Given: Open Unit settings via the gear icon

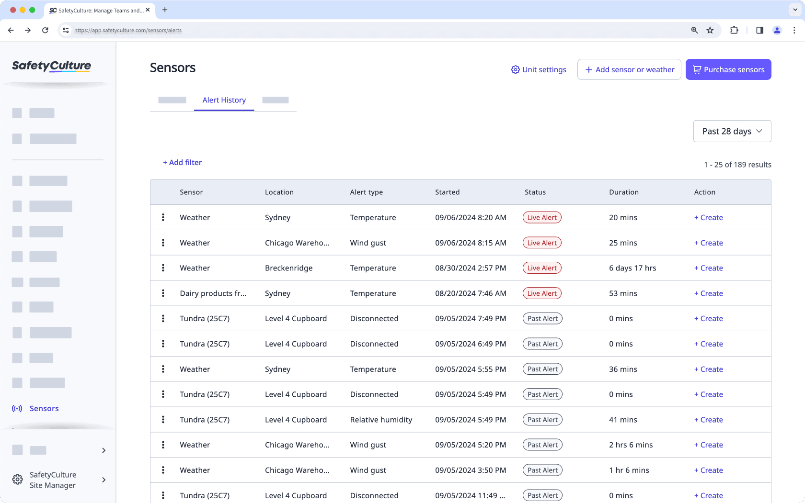Looking at the screenshot, I should coord(538,69).
